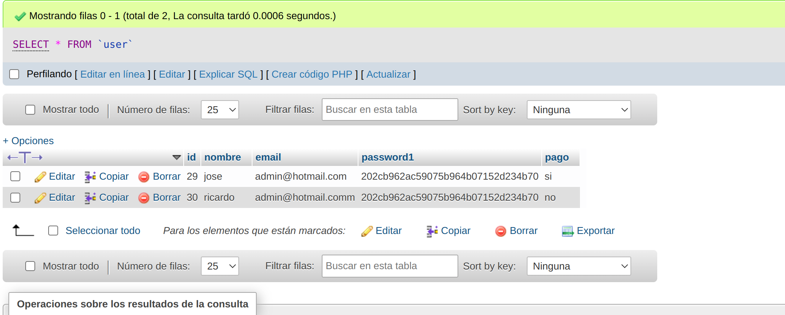
Task: Click Exportar for the marked elements
Action: click(x=596, y=231)
